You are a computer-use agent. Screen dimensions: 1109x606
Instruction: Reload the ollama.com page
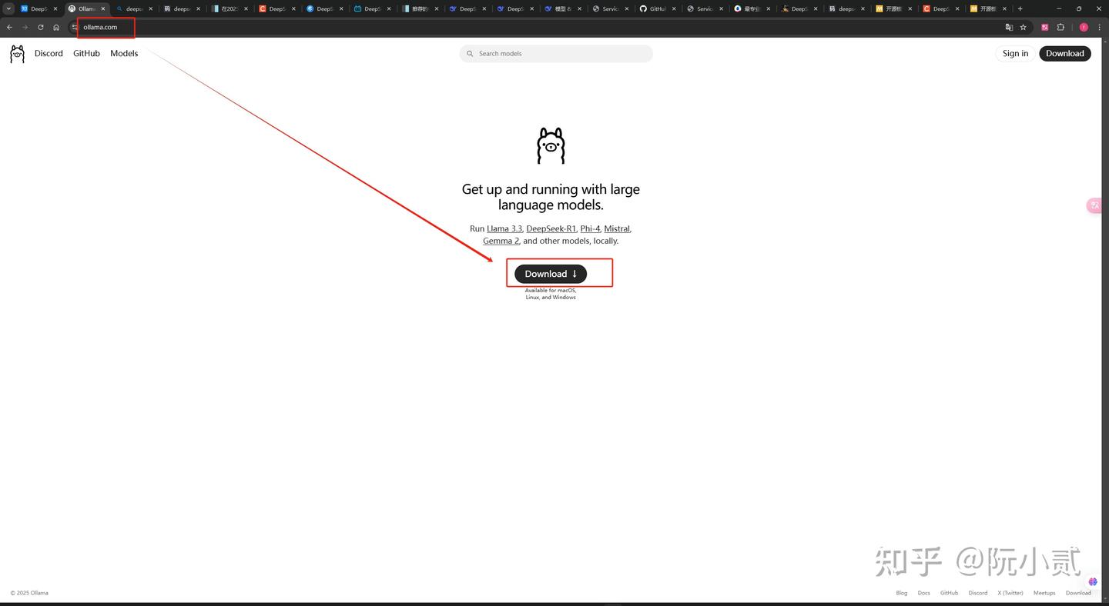(40, 27)
